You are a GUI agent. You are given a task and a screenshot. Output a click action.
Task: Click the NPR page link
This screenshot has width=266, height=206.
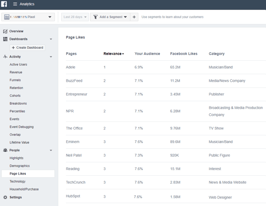coord(70,111)
